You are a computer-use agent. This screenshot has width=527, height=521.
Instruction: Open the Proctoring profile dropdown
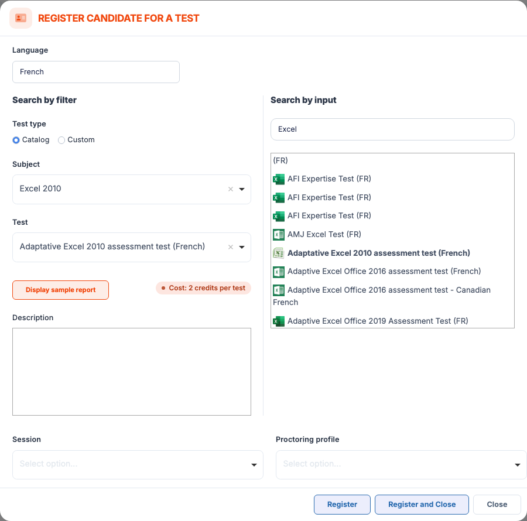coord(401,465)
